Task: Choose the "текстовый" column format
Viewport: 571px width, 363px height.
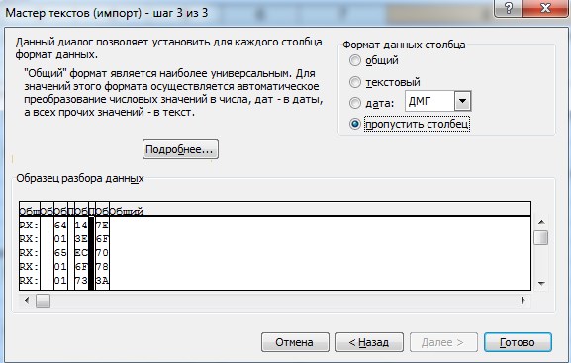Action: coord(355,82)
